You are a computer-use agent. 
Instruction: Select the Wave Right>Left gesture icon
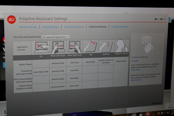tap(74, 47)
